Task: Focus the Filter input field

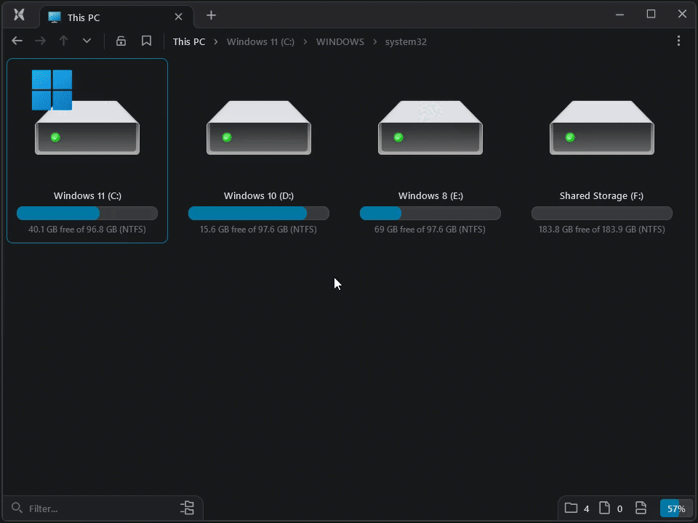Action: click(x=100, y=508)
